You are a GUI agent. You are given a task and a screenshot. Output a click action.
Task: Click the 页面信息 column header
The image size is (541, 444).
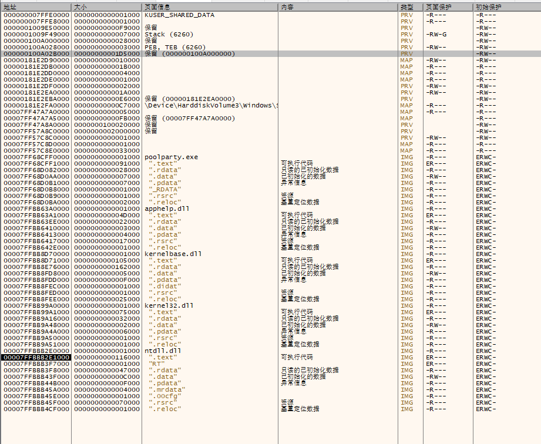[210, 7]
